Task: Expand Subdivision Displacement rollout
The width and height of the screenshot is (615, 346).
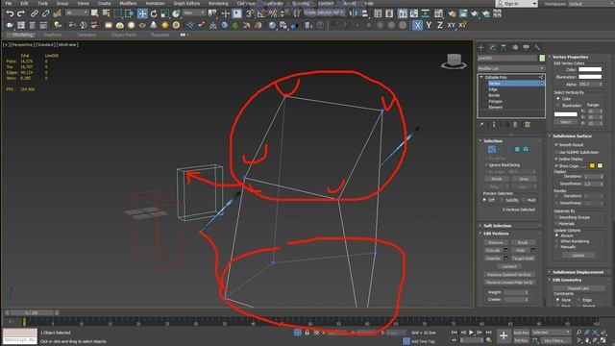Action: pyautogui.click(x=578, y=272)
